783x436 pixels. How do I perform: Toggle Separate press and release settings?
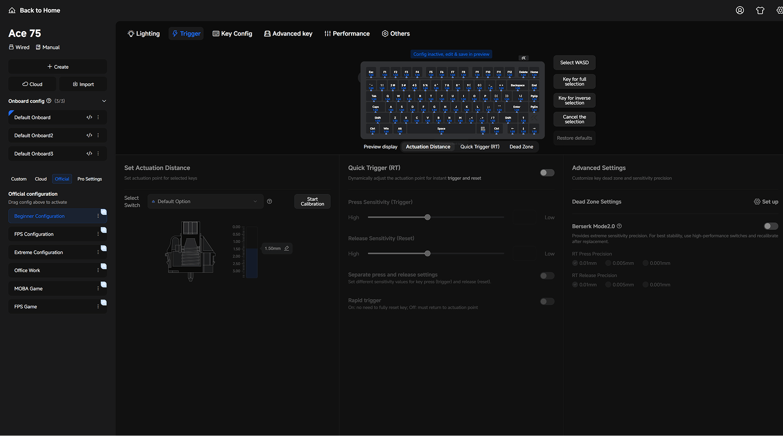[547, 276]
